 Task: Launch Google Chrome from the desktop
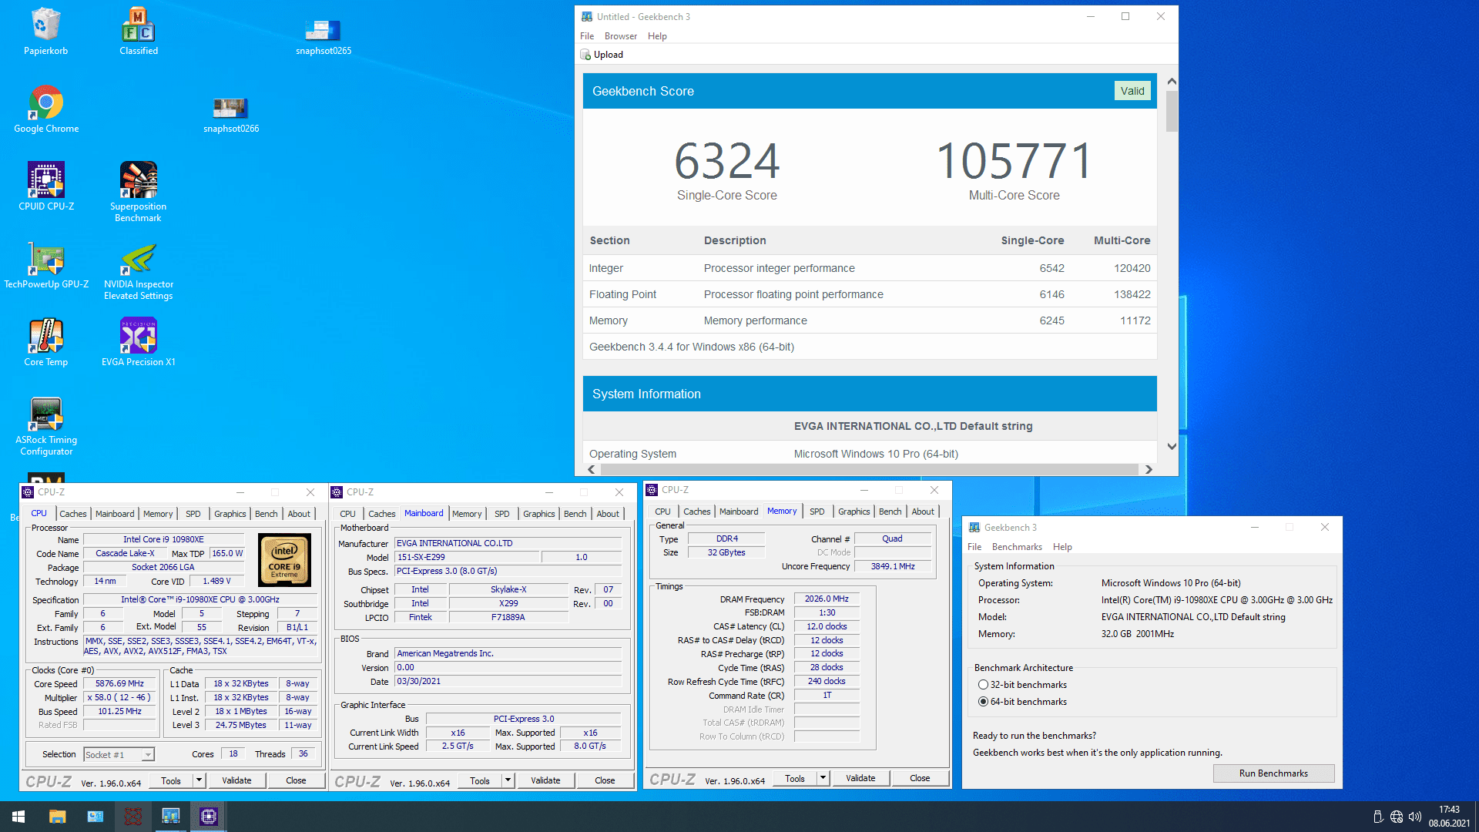click(x=46, y=109)
